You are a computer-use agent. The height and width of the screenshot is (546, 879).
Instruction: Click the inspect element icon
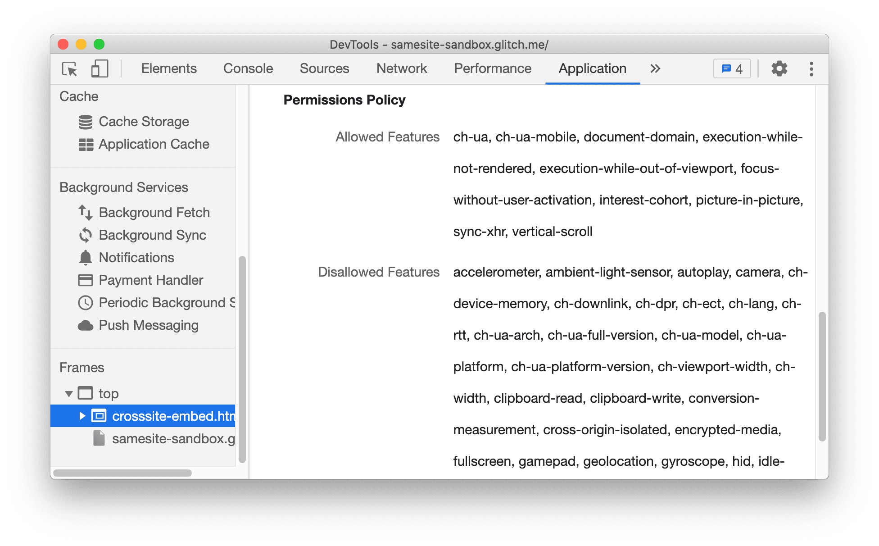click(69, 69)
